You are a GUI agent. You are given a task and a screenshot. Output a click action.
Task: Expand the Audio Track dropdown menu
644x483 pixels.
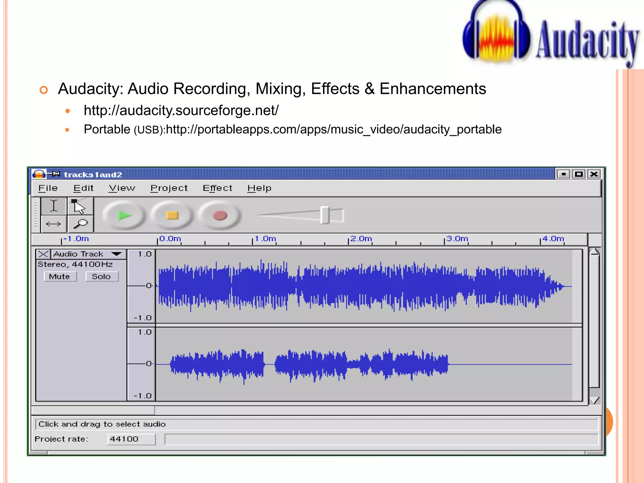pyautogui.click(x=89, y=254)
